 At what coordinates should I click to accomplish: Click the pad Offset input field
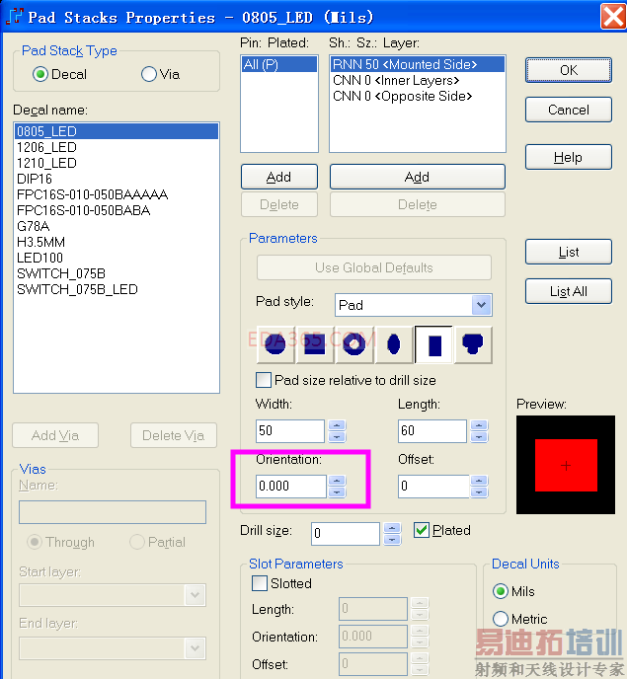(x=433, y=486)
